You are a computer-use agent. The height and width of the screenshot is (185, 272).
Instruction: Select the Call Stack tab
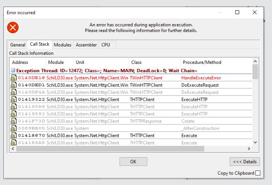(39, 44)
